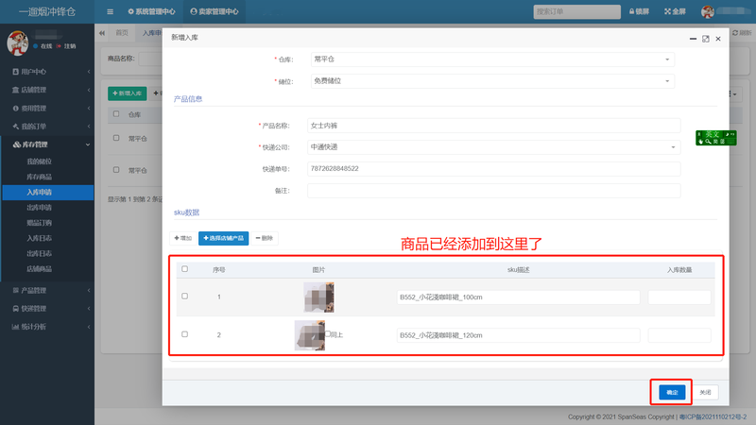
Task: Click 入库数量 field for row 1
Action: 679,297
